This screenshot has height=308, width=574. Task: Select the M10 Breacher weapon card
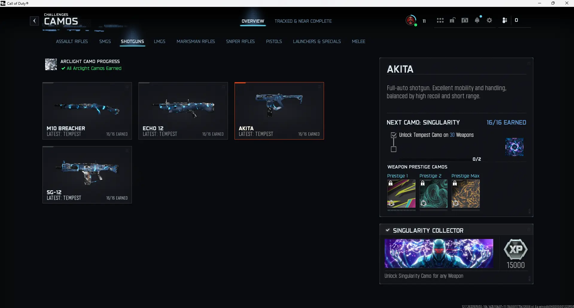coord(87,111)
